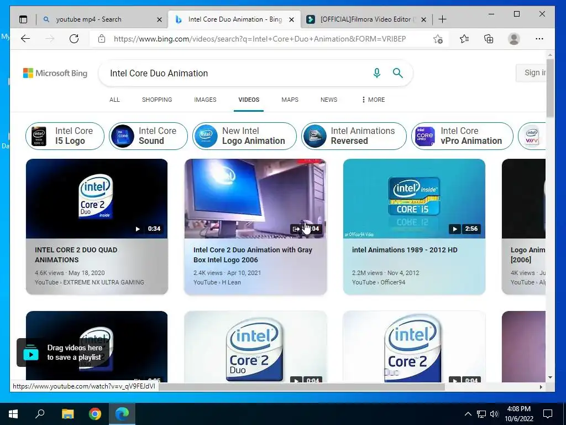Click YouTube › EXTREME NX ULTRA GAMING source

90,282
